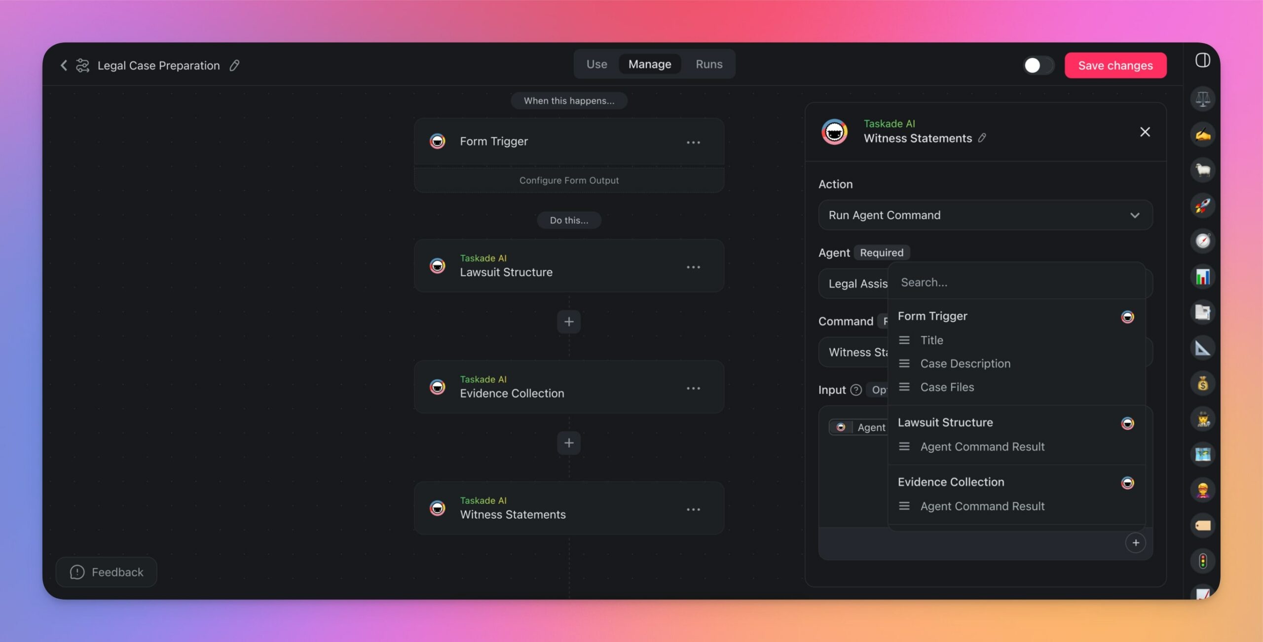Viewport: 1263px width, 642px height.
Task: Expand the Lawsuit Structure Agent Command Result
Action: 982,446
